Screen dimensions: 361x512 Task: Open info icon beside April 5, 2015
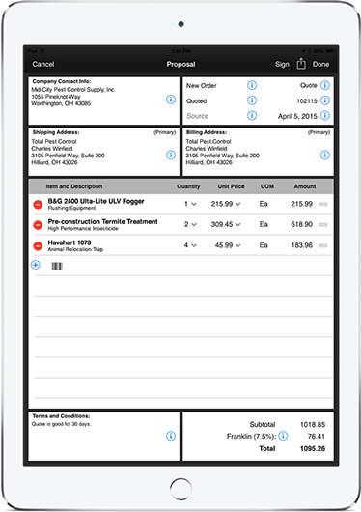(324, 115)
